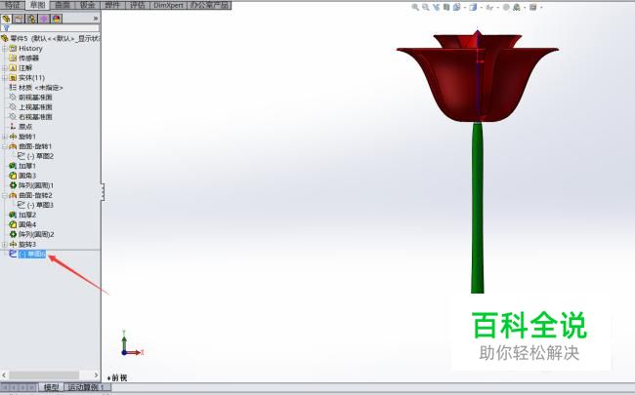This screenshot has height=395, width=635.
Task: Switch to the 办公室产品 ribbon tab
Action: pyautogui.click(x=209, y=5)
